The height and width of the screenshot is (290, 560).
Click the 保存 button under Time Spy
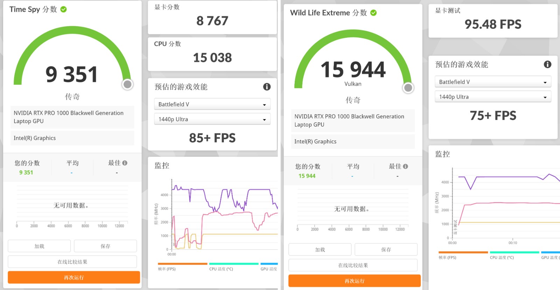click(x=105, y=246)
